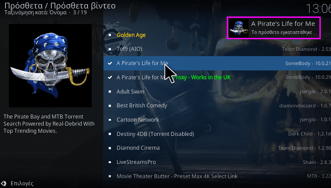Click the square bullet next to Adult Swim

point(110,92)
